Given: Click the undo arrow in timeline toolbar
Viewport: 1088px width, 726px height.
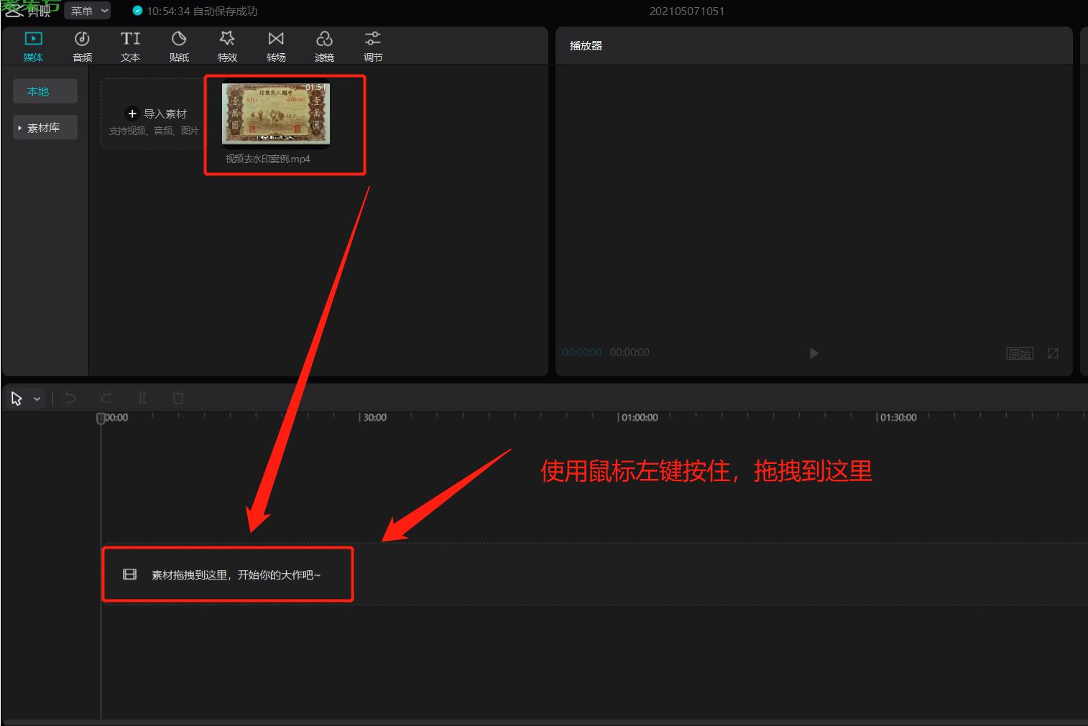Looking at the screenshot, I should [x=70, y=398].
